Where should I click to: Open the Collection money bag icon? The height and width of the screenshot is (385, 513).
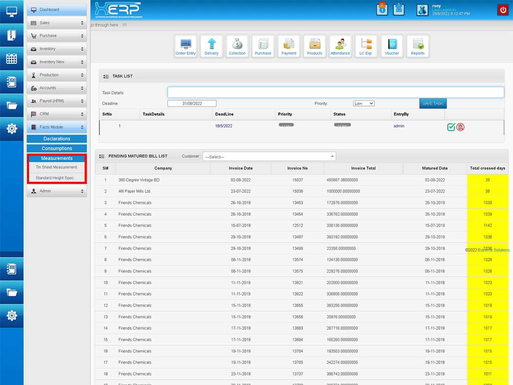pos(237,46)
